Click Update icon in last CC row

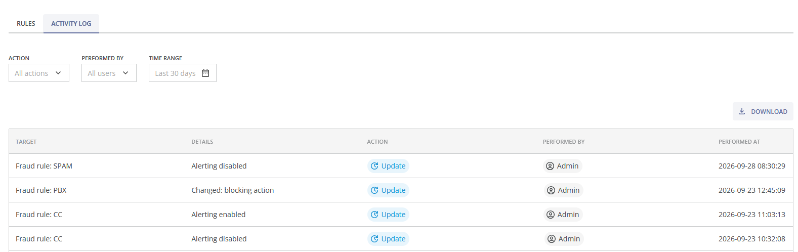tap(374, 239)
